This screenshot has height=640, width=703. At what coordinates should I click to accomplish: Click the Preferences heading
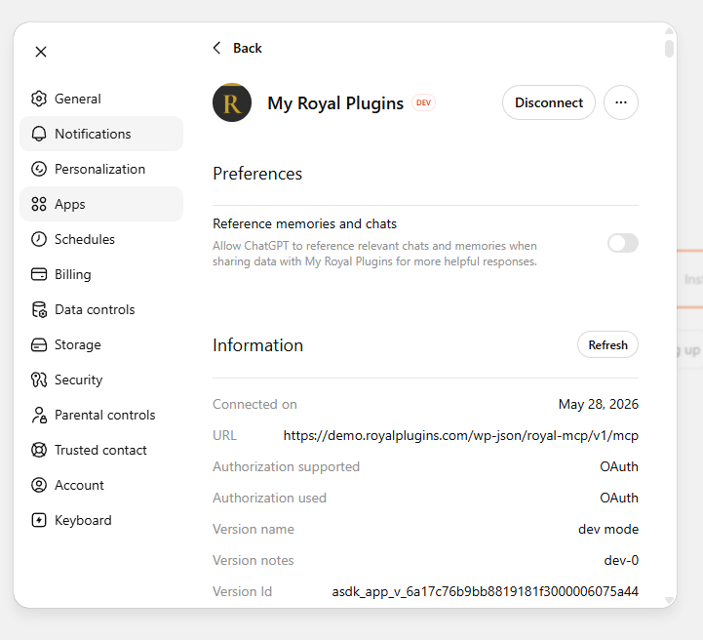pyautogui.click(x=257, y=174)
